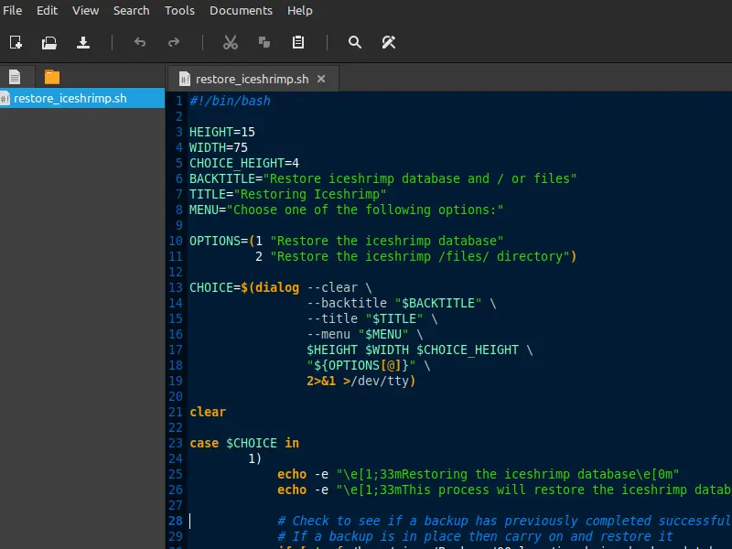Open the Search menu
This screenshot has height=549, width=732.
(x=131, y=10)
